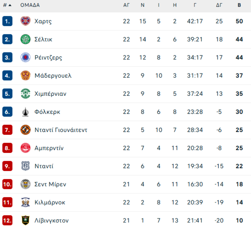This screenshot has width=251, height=227.
Task: Click the Celtic (Σέλτικ) club crest
Action: click(25, 39)
